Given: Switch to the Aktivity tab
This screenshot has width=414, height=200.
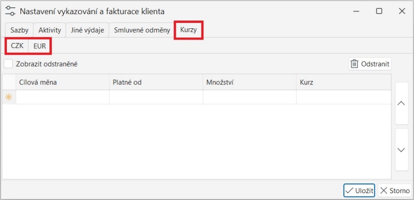Looking at the screenshot, I should click(50, 30).
